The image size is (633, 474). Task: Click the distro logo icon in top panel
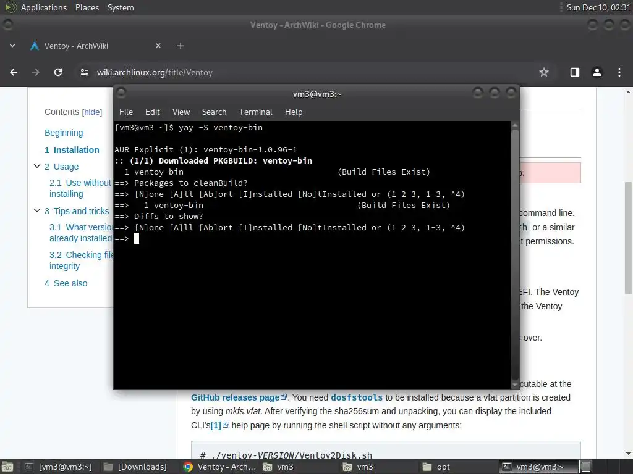(10, 7)
